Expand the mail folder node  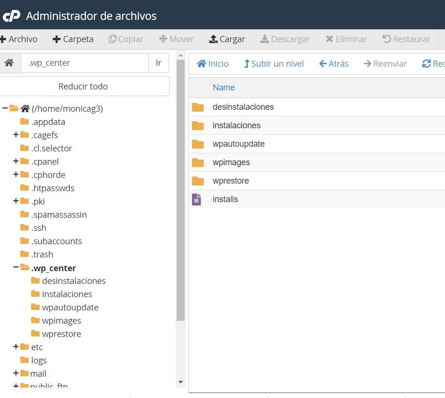point(16,373)
